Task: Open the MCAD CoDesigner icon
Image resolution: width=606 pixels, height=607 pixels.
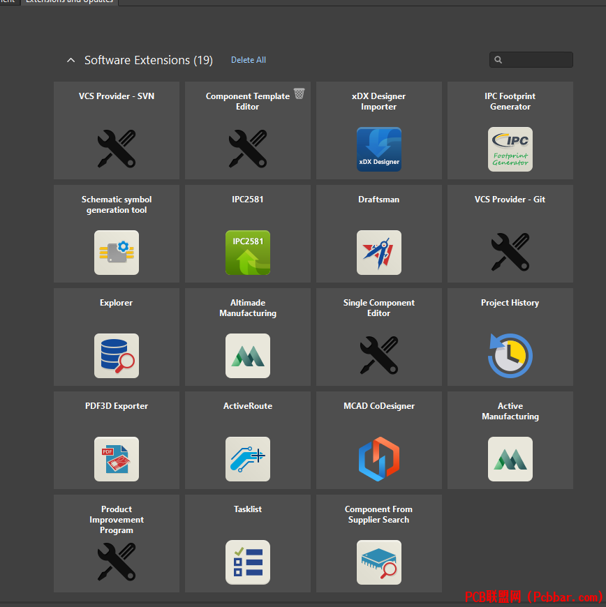Action: (379, 459)
